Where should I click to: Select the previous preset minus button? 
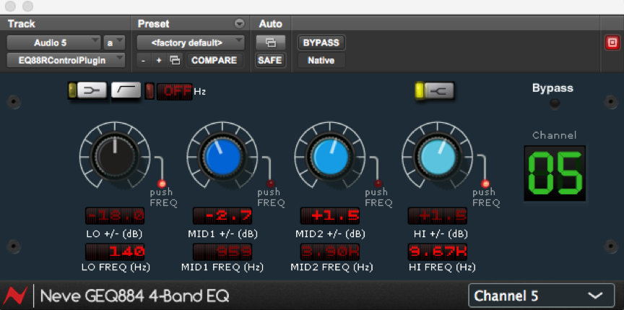coord(143,61)
